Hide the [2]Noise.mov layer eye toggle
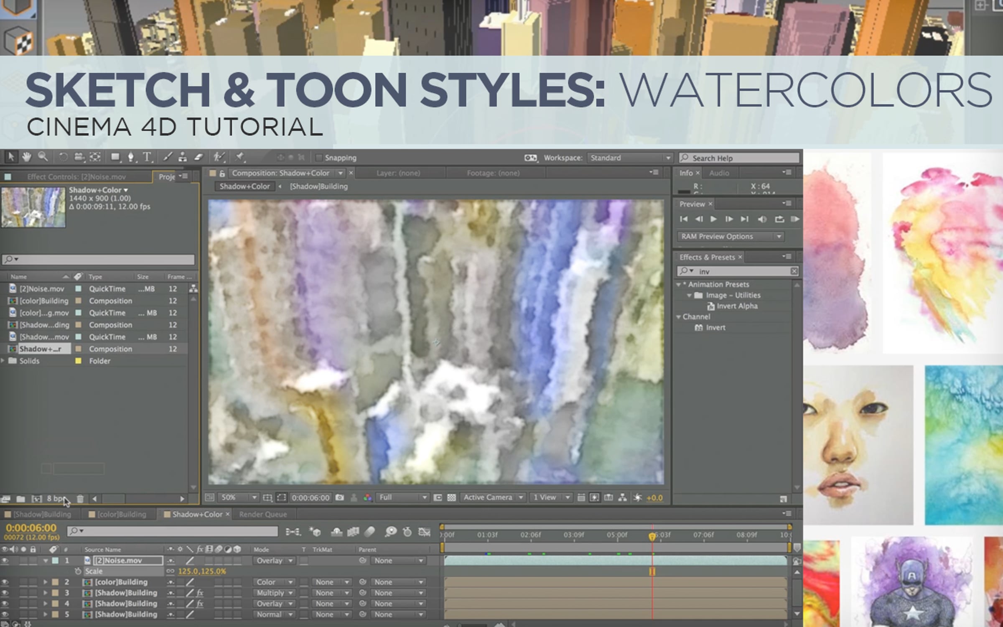Viewport: 1003px width, 627px height. click(5, 561)
